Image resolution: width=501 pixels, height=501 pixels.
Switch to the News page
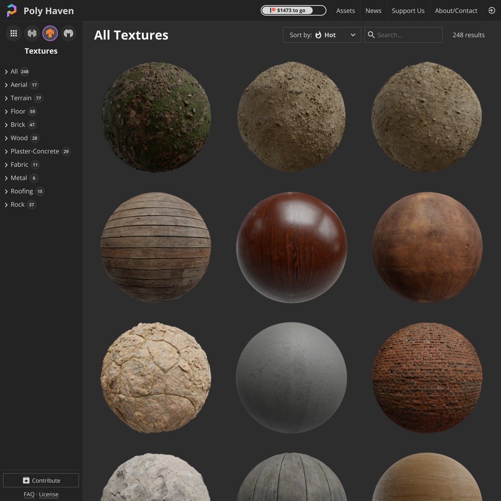(373, 10)
